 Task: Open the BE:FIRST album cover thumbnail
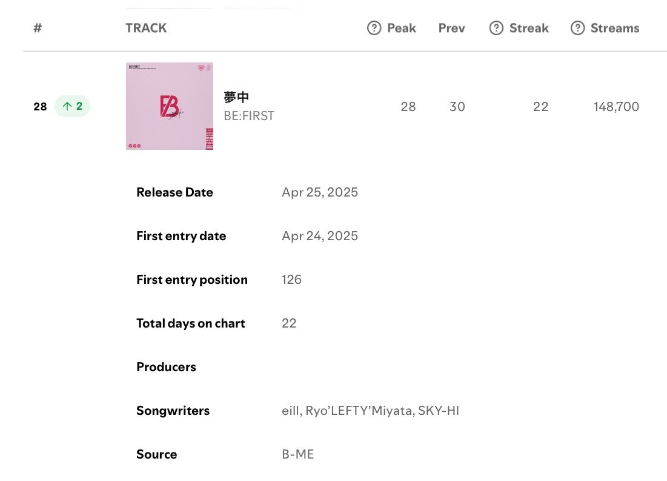169,106
